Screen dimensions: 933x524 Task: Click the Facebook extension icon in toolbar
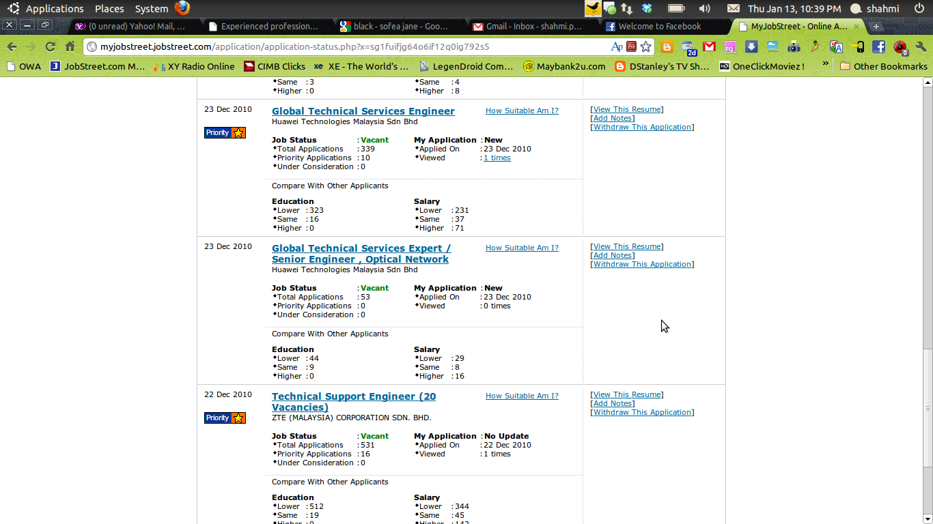878,46
